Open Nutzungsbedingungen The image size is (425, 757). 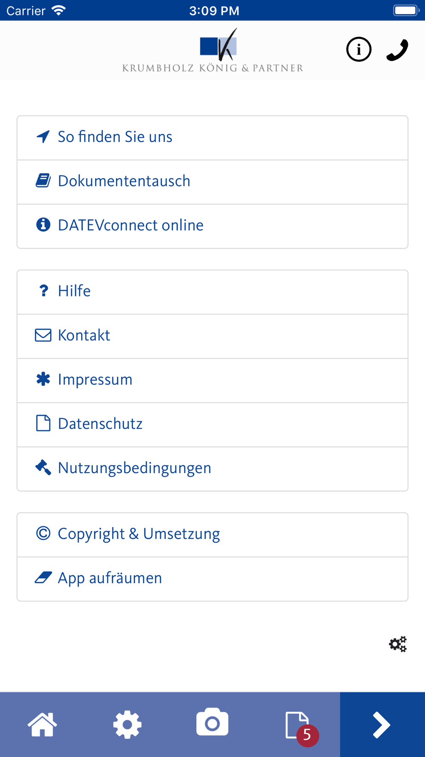(212, 469)
